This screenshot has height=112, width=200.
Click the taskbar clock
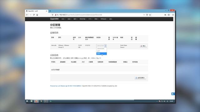pyautogui.click(x=172, y=101)
